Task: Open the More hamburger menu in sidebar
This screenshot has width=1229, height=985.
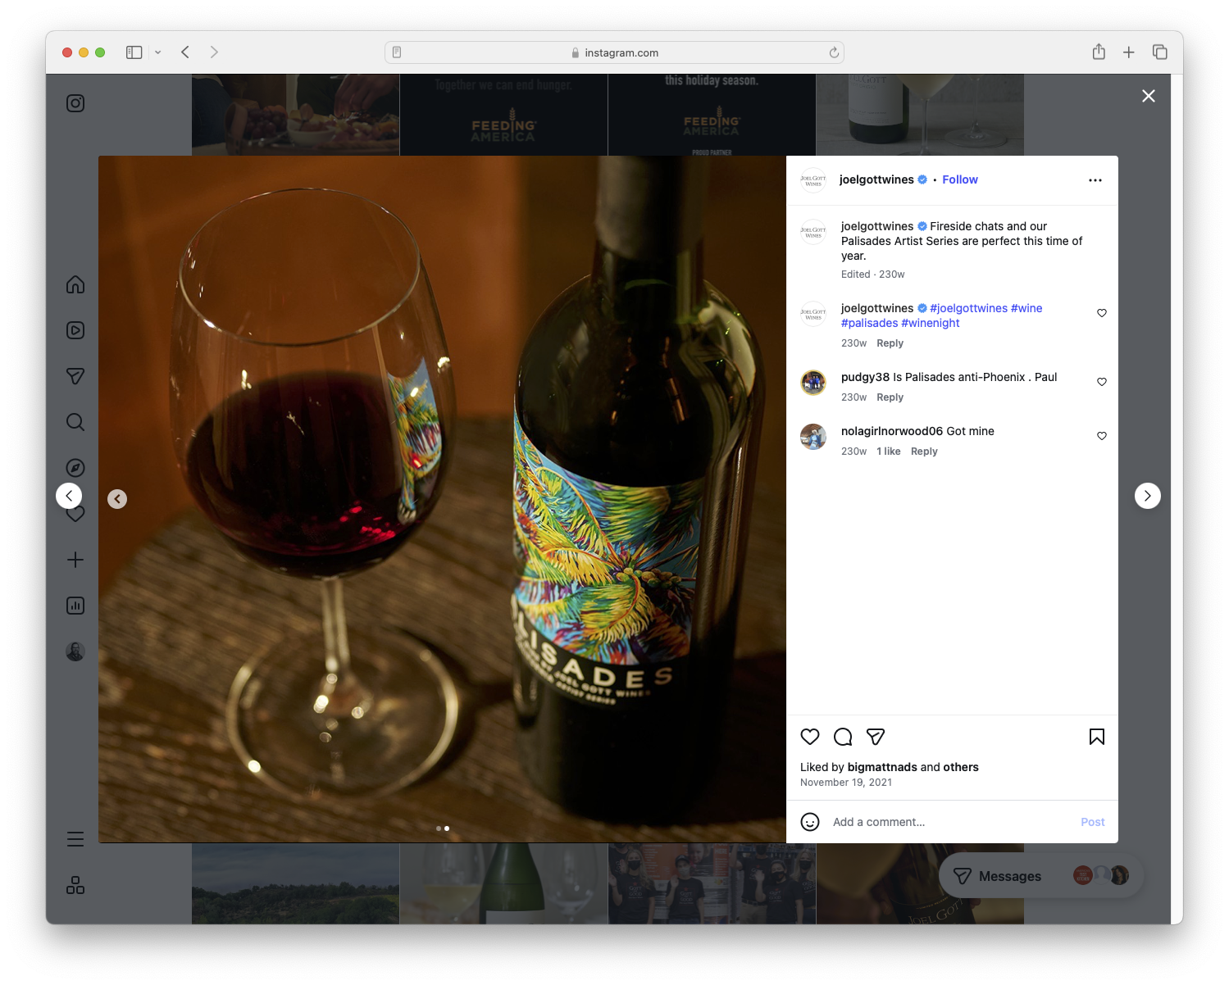Action: click(75, 839)
